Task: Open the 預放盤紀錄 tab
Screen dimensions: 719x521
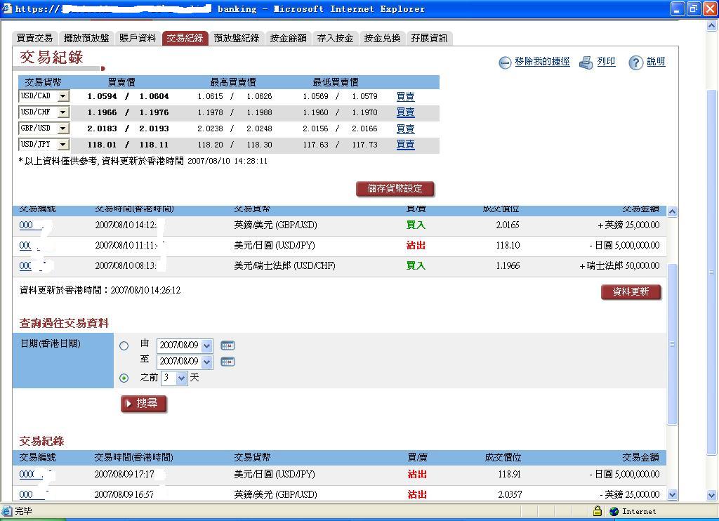Action: coord(237,38)
